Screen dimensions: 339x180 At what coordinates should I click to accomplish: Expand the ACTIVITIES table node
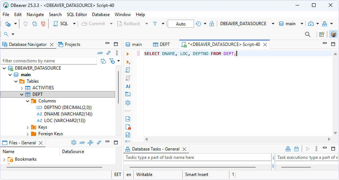tap(22, 88)
